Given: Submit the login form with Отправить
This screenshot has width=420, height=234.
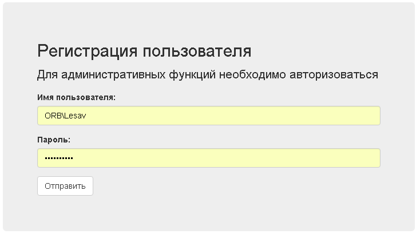Looking at the screenshot, I should (65, 186).
